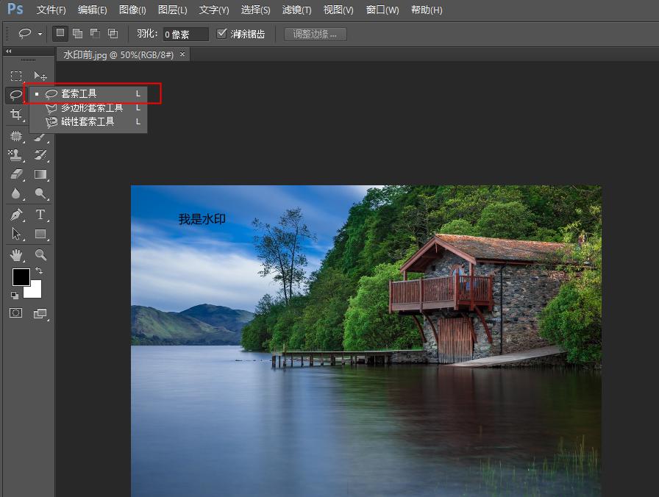Select the Rectangular Marquee tool
Image resolution: width=659 pixels, height=497 pixels.
coord(16,76)
